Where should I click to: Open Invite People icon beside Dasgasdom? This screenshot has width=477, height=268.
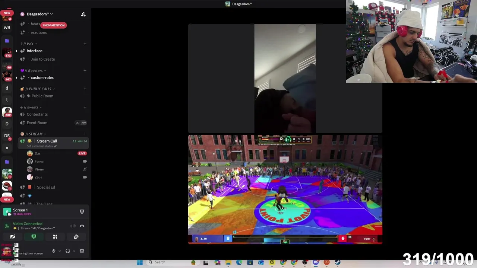point(83,14)
